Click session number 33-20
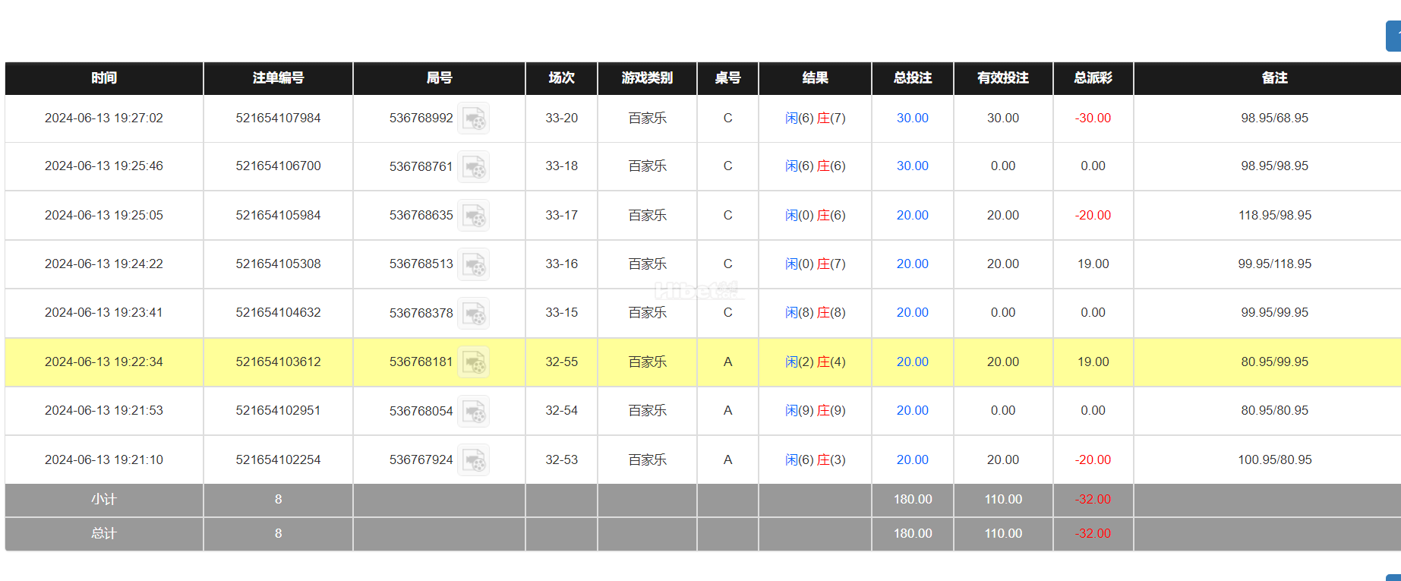This screenshot has height=581, width=1401. pos(561,118)
